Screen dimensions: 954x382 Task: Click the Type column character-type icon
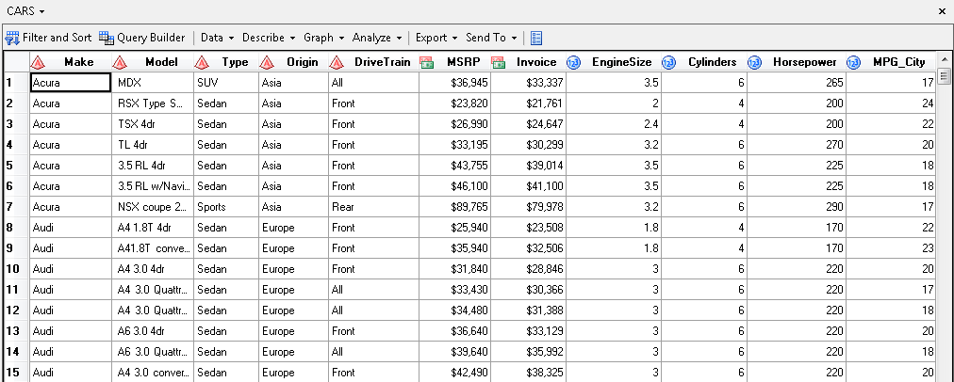(202, 62)
